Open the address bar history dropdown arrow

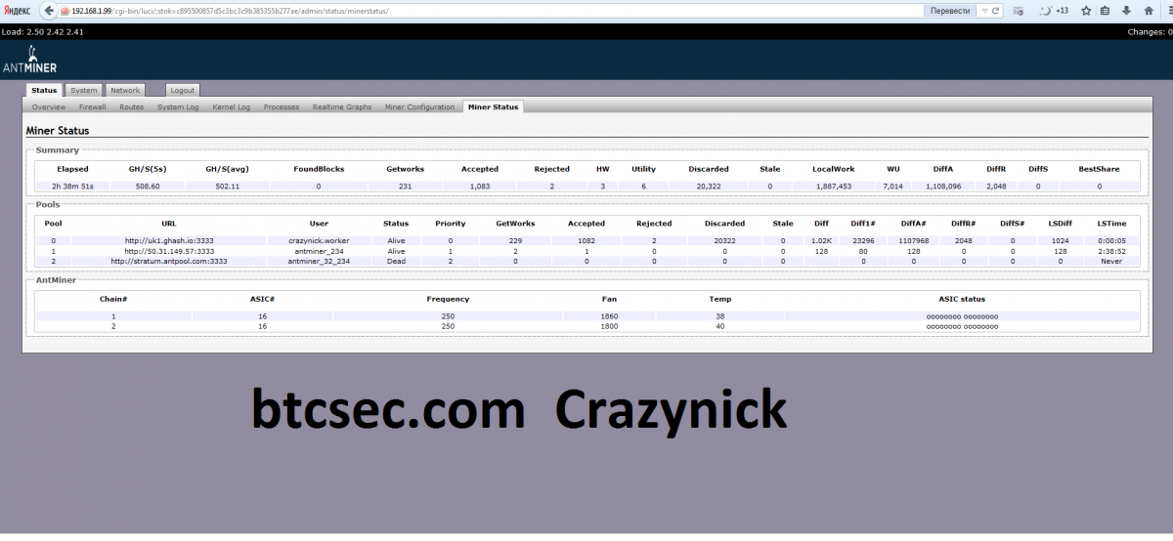(983, 11)
